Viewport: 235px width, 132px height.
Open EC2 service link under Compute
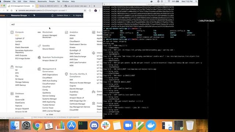point(17,35)
